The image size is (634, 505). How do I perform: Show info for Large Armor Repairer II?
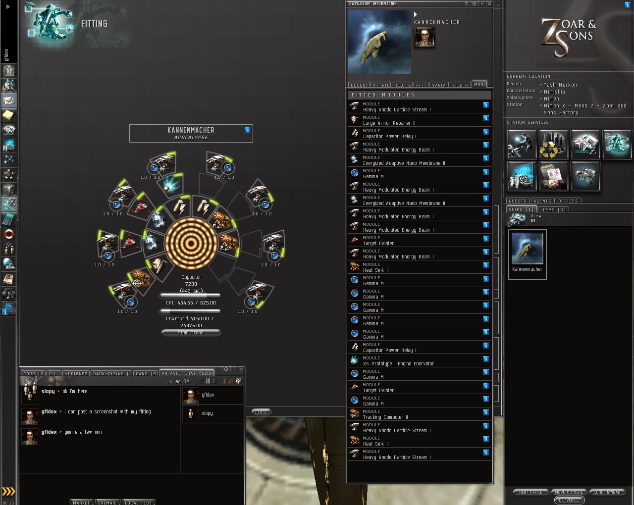486,118
